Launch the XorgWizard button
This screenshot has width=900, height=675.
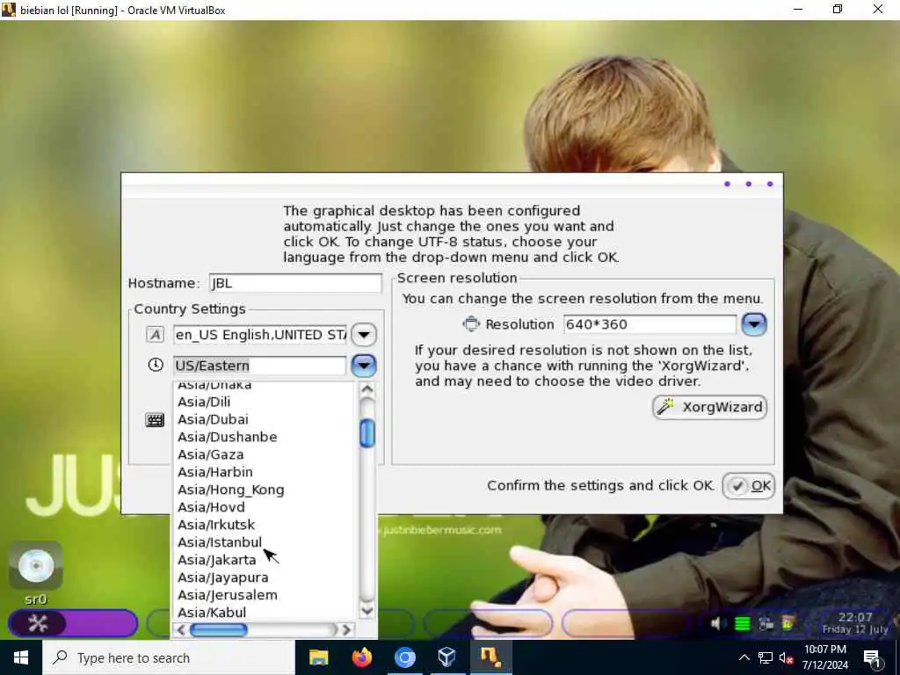tap(710, 407)
